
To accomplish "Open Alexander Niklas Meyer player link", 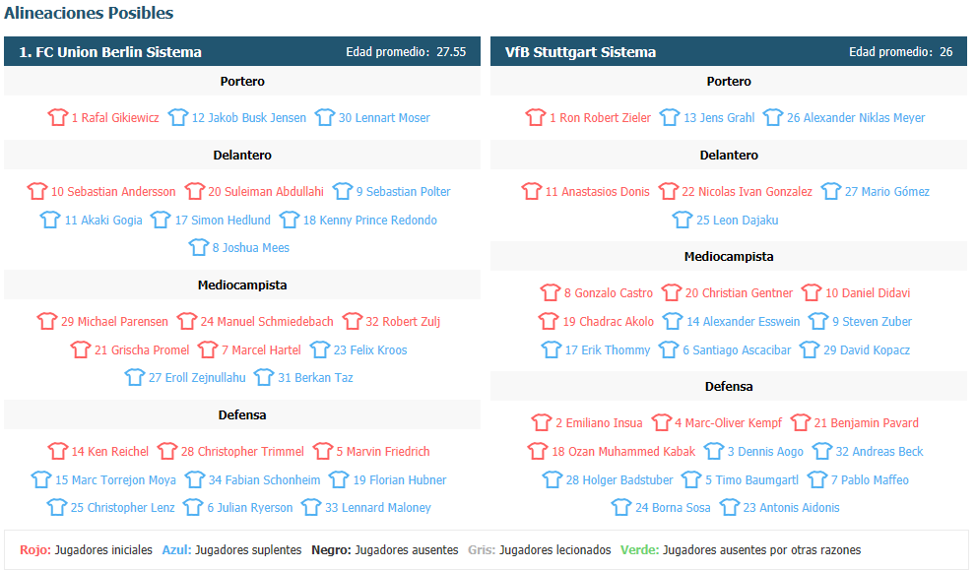I will point(856,117).
